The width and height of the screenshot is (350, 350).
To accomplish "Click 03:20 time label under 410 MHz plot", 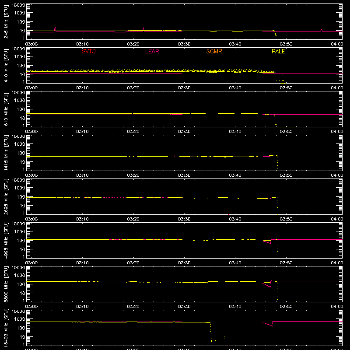I will [133, 88].
